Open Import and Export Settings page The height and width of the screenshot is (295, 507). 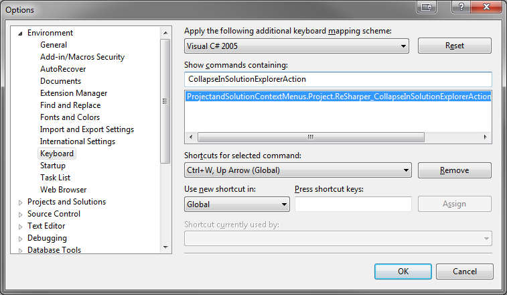click(x=86, y=129)
